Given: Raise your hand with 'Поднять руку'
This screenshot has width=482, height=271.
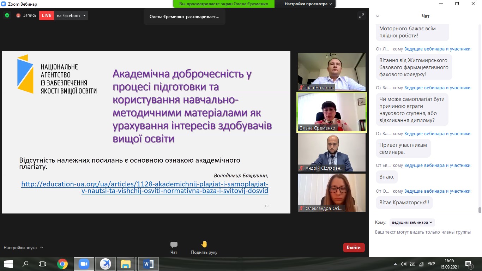Looking at the screenshot, I should coord(204,247).
